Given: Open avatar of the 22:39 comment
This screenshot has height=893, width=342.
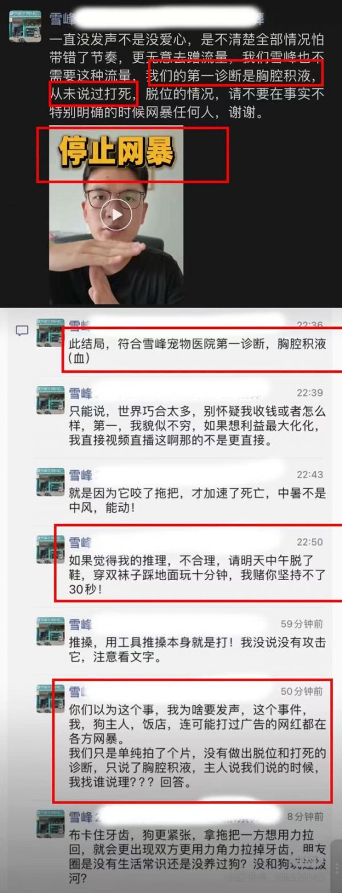Looking at the screenshot, I should pyautogui.click(x=51, y=400).
